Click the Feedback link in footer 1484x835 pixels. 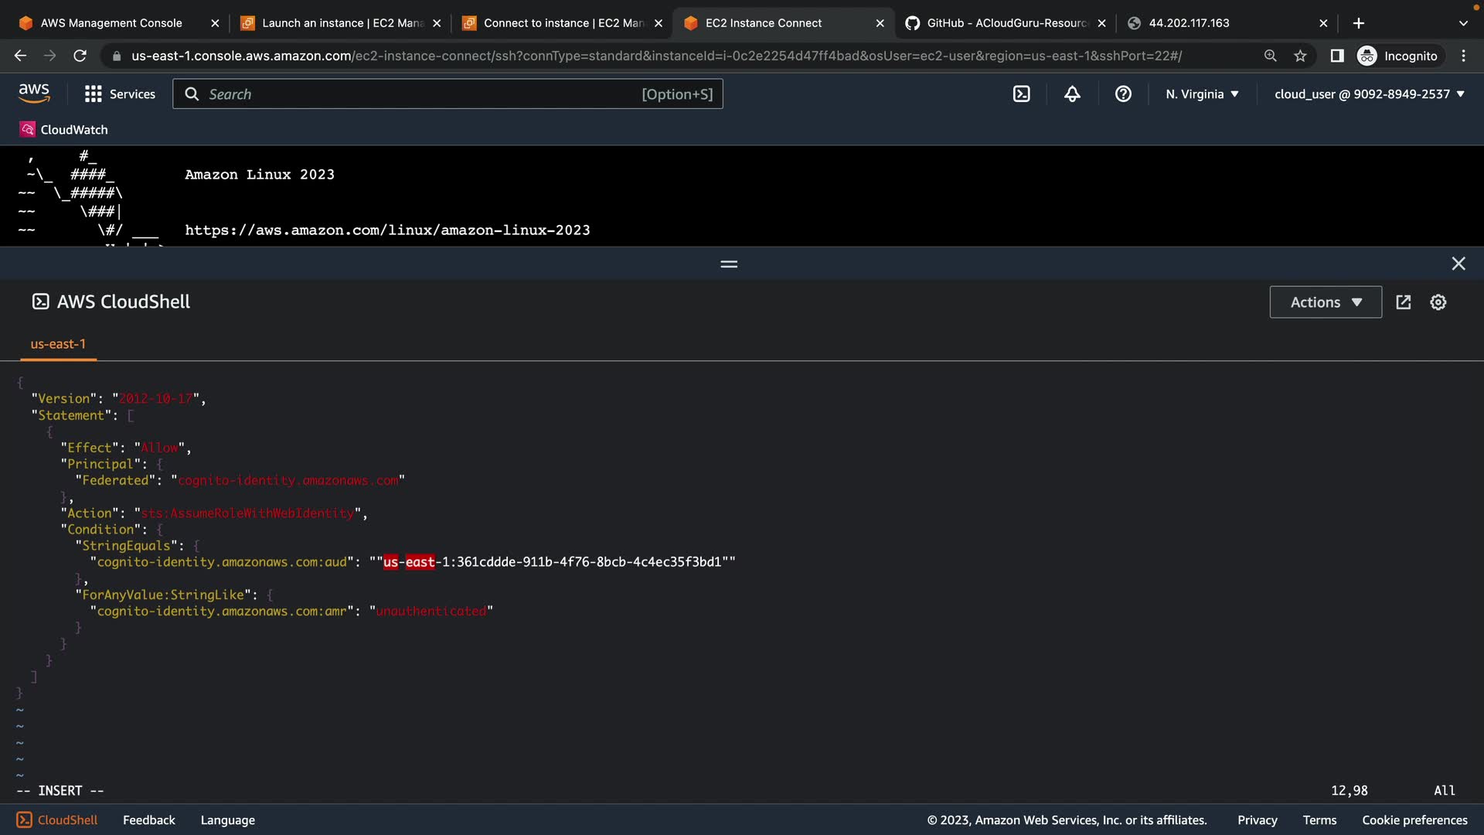148,820
